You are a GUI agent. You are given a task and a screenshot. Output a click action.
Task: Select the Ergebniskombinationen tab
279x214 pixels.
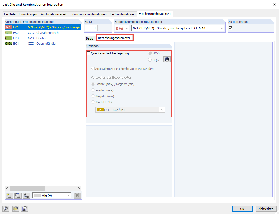click(155, 14)
